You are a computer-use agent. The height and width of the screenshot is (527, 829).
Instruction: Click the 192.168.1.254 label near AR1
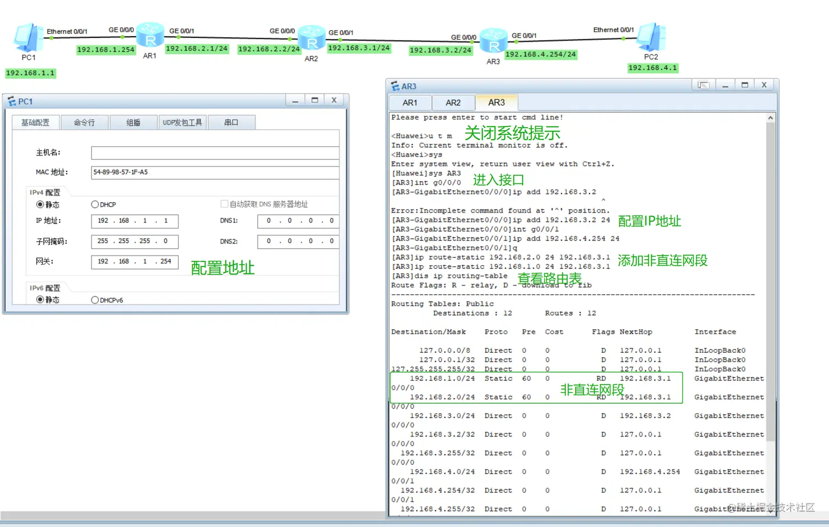(x=106, y=50)
